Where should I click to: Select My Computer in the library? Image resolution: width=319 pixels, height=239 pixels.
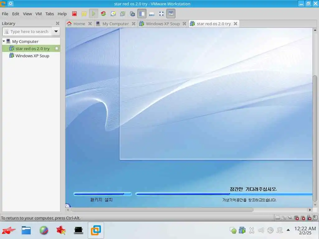[x=25, y=41]
